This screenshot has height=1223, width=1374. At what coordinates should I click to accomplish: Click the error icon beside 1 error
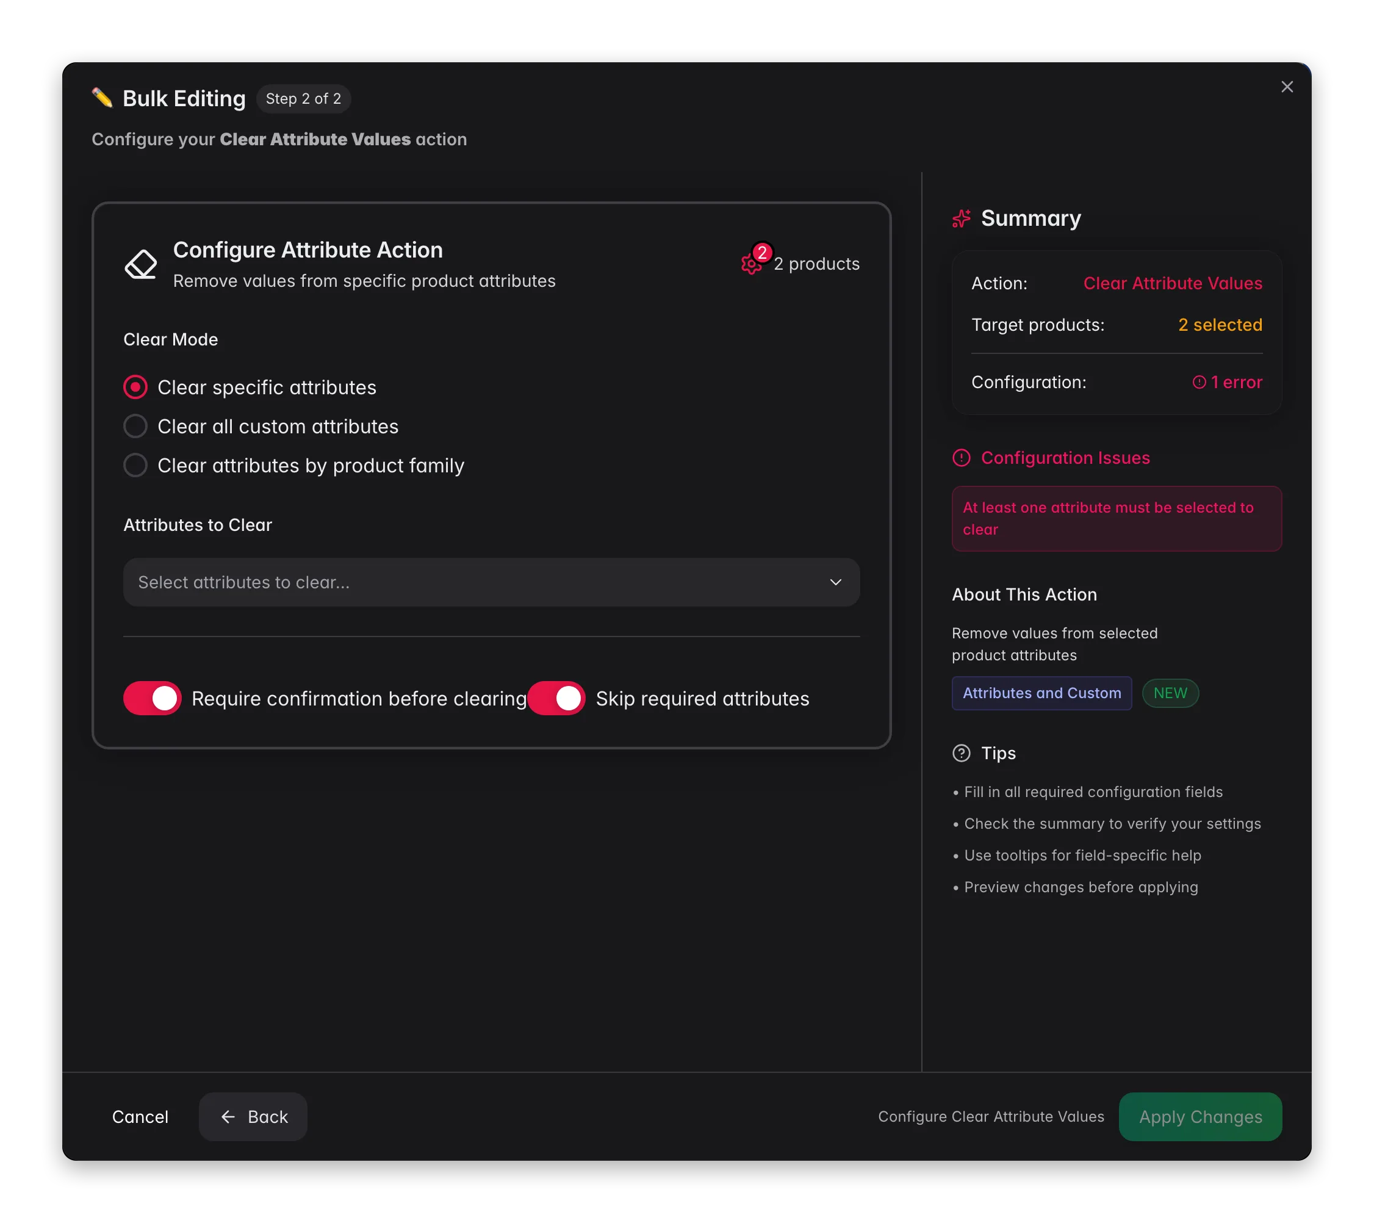(1198, 382)
